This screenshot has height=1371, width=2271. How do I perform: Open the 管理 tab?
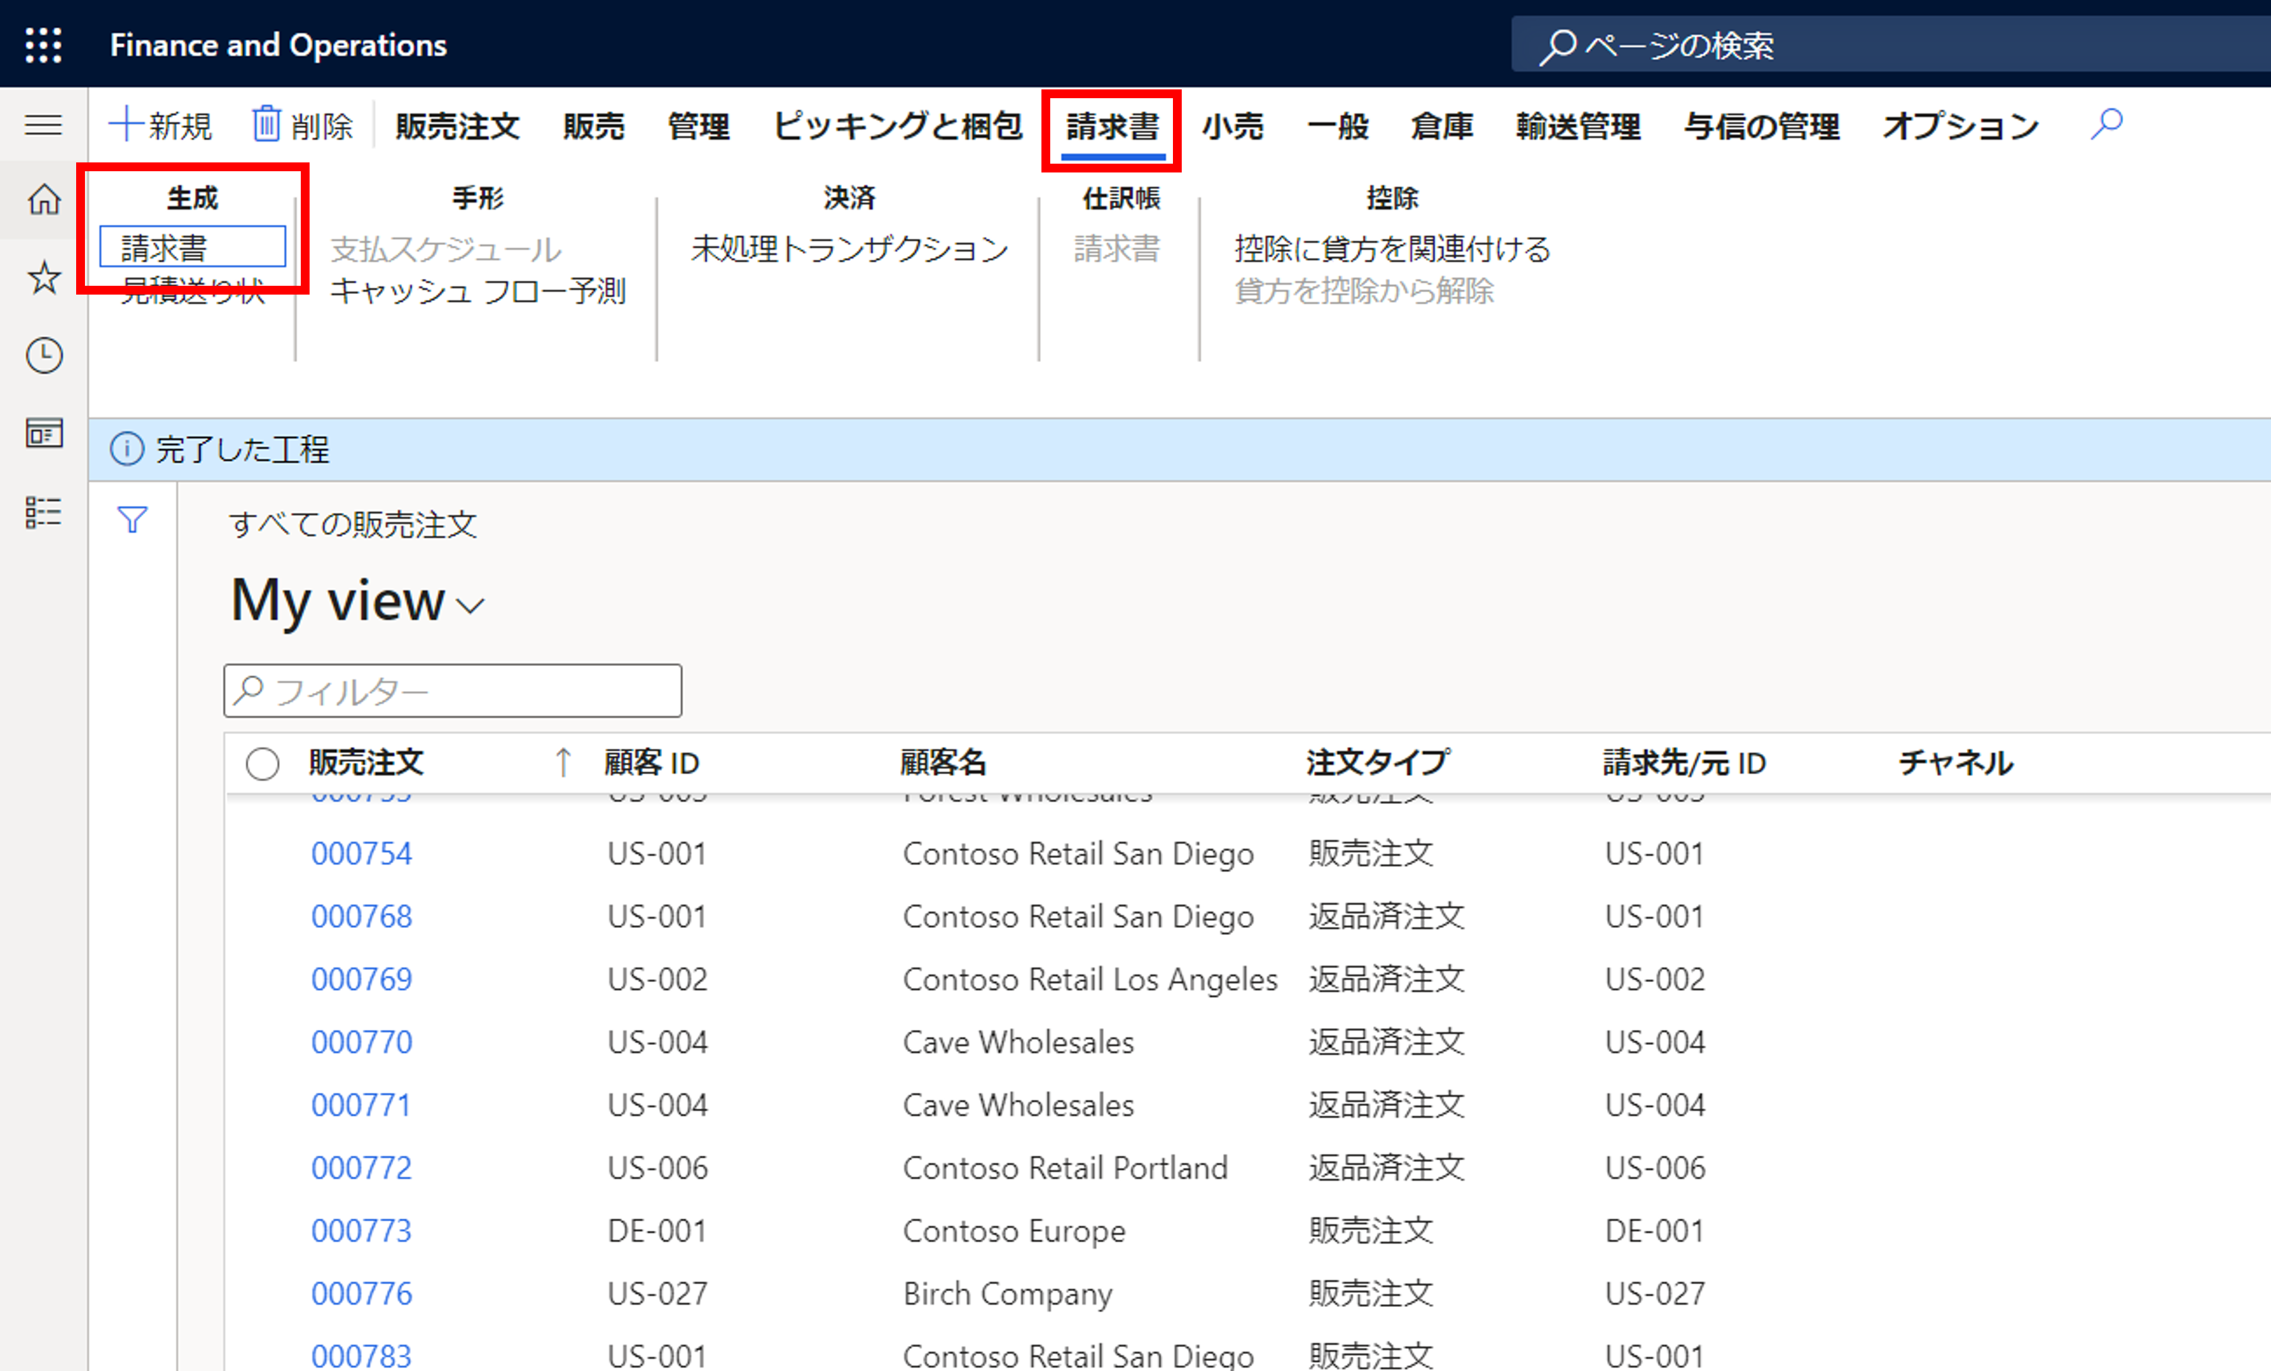698,125
